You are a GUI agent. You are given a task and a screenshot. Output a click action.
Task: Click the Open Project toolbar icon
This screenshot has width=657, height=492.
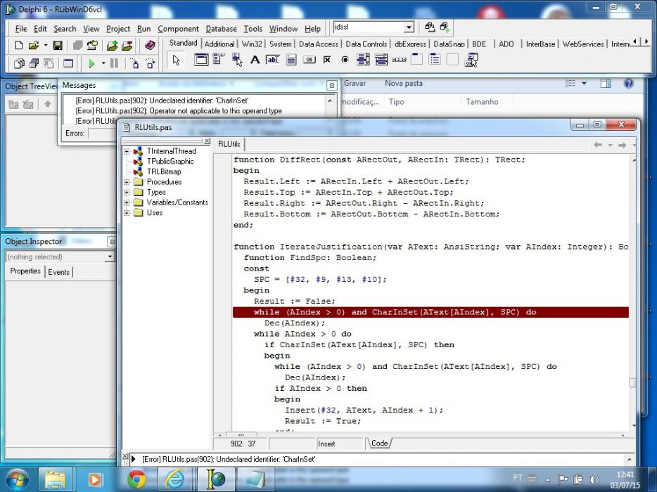92,45
